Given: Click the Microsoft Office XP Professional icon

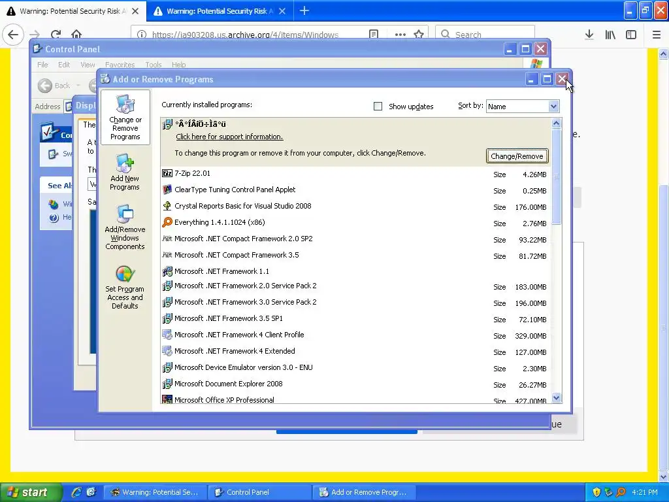Looking at the screenshot, I should coord(167,399).
